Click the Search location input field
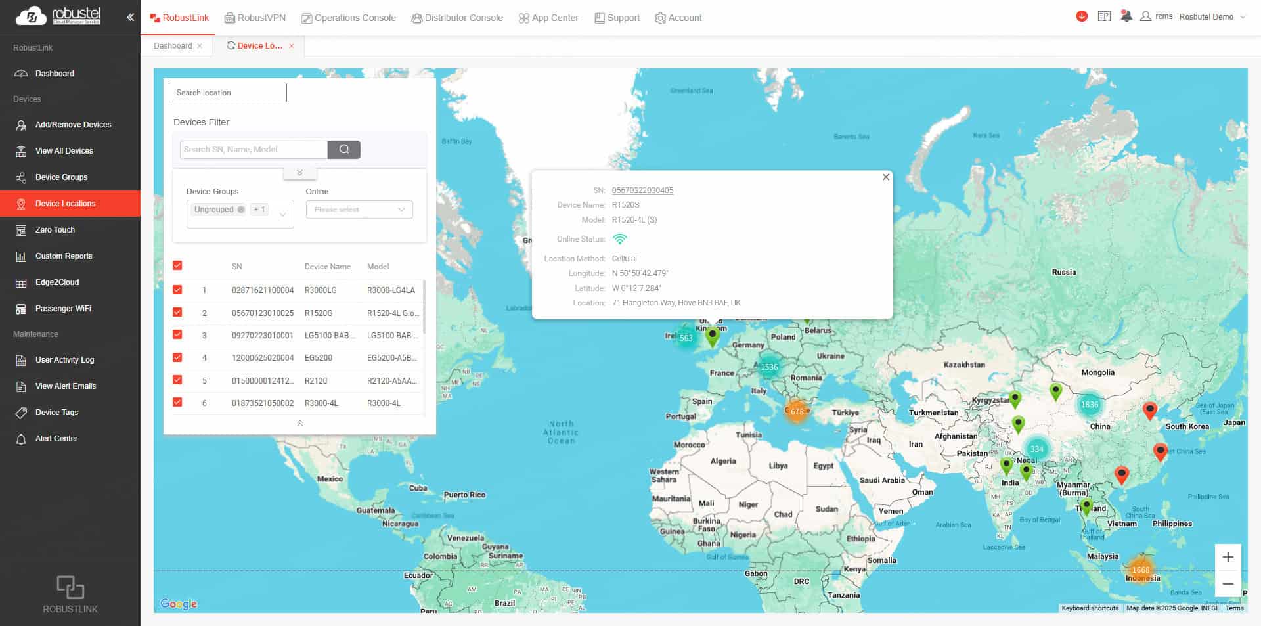 click(x=227, y=93)
